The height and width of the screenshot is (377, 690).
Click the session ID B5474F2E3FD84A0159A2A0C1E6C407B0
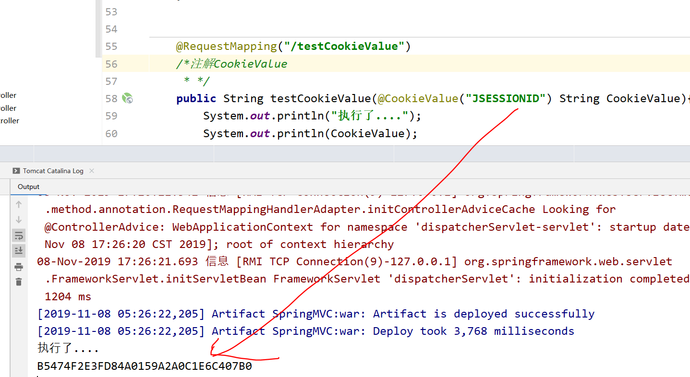[x=145, y=366]
